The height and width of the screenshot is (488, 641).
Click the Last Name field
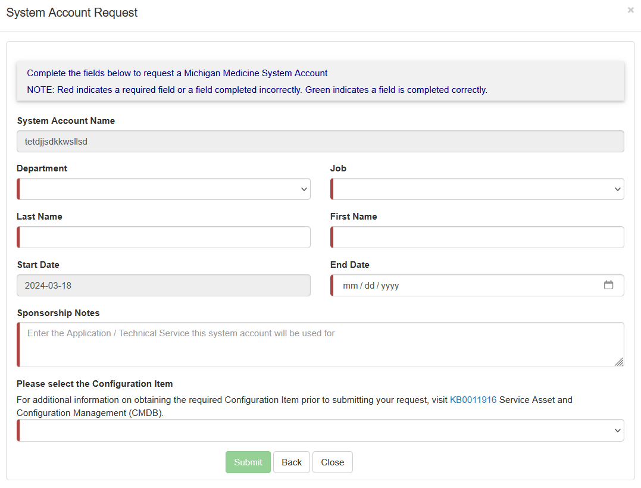[x=164, y=237]
